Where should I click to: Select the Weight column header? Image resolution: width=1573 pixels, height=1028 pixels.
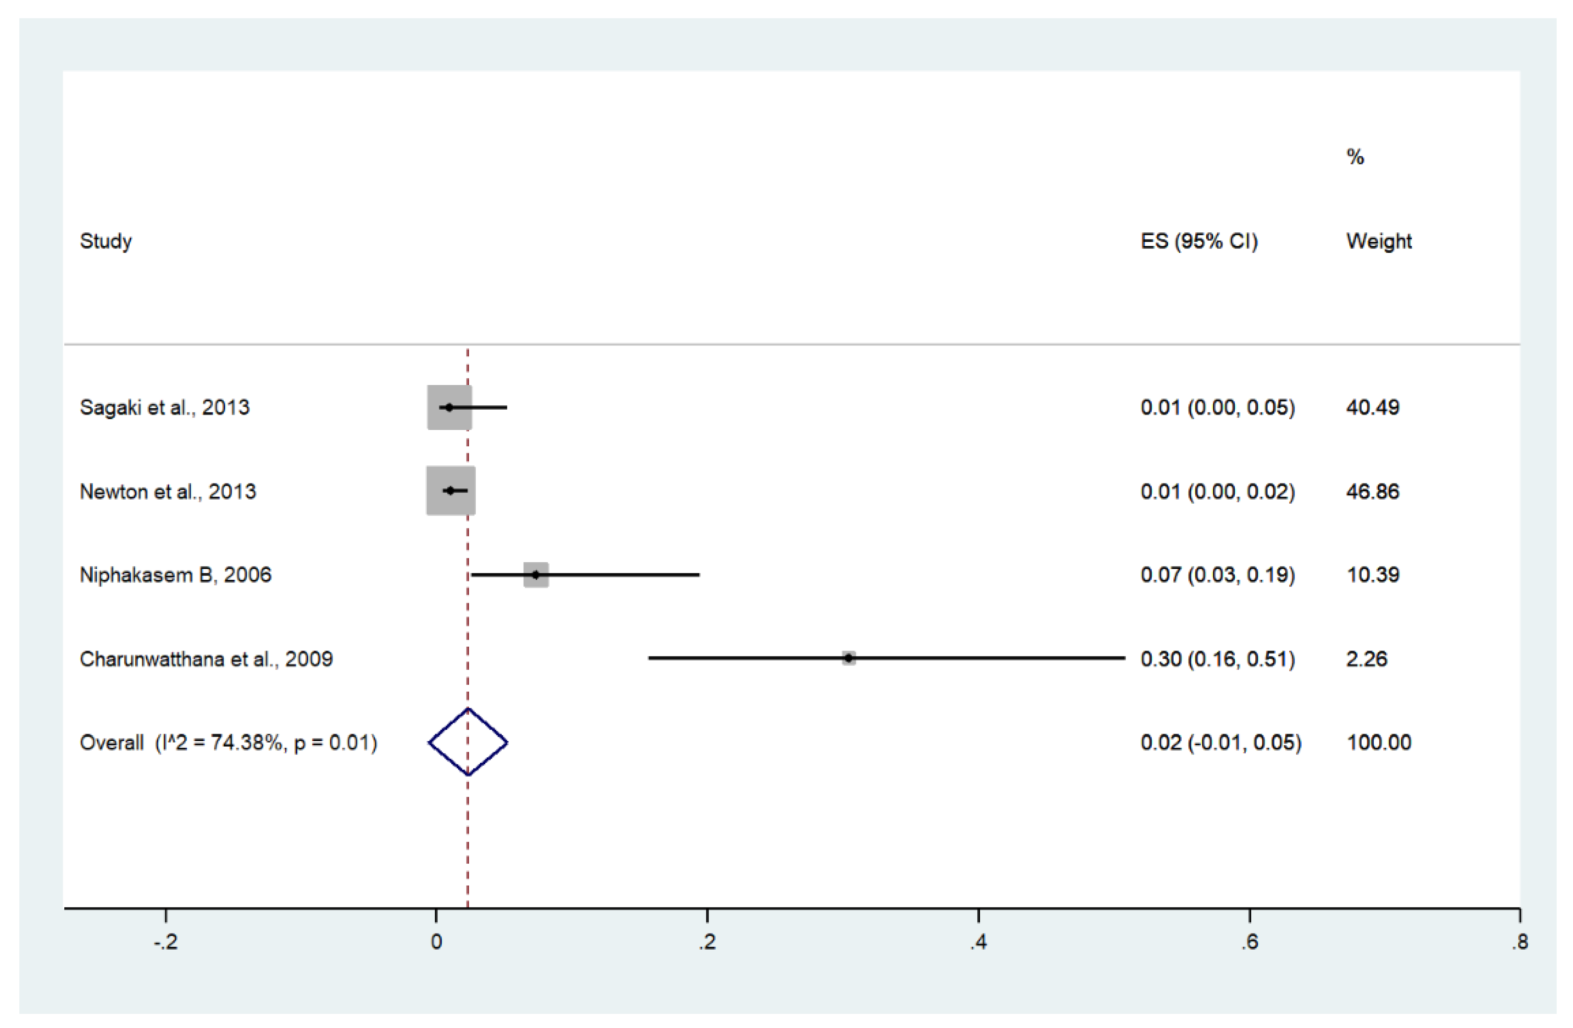(x=1379, y=241)
